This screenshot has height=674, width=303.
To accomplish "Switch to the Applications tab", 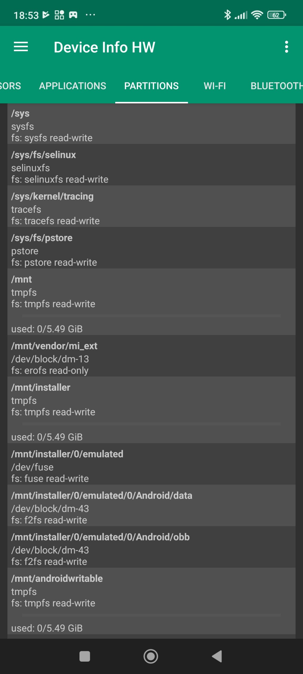I will pyautogui.click(x=73, y=86).
